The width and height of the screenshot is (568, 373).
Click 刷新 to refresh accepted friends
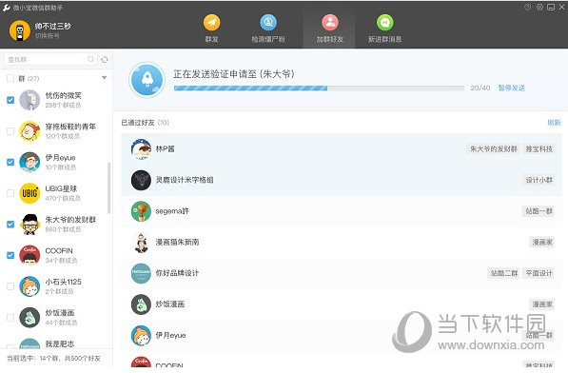click(x=554, y=123)
